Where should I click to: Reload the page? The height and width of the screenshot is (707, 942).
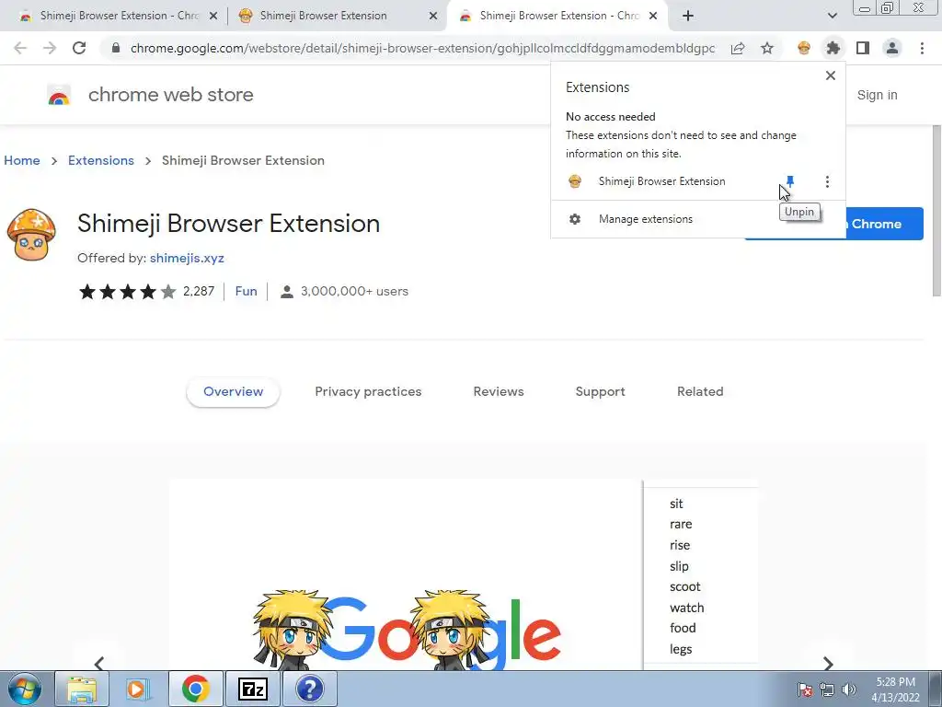(x=79, y=48)
